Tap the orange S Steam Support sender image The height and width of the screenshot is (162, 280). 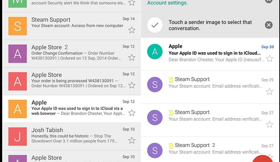18,26
